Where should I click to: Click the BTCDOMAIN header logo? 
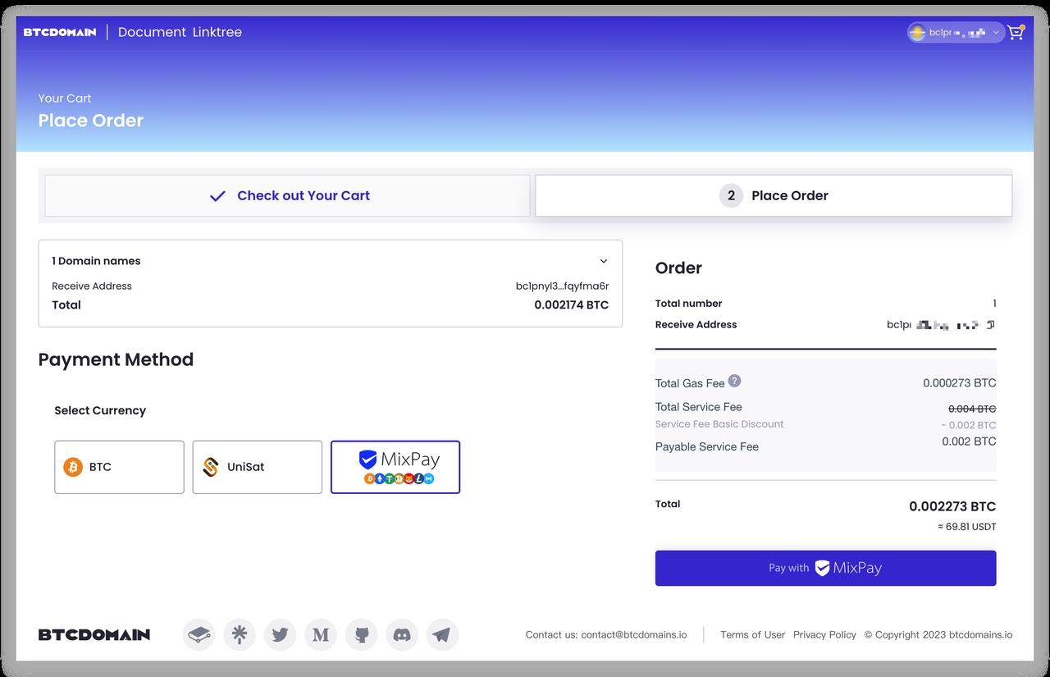(60, 32)
